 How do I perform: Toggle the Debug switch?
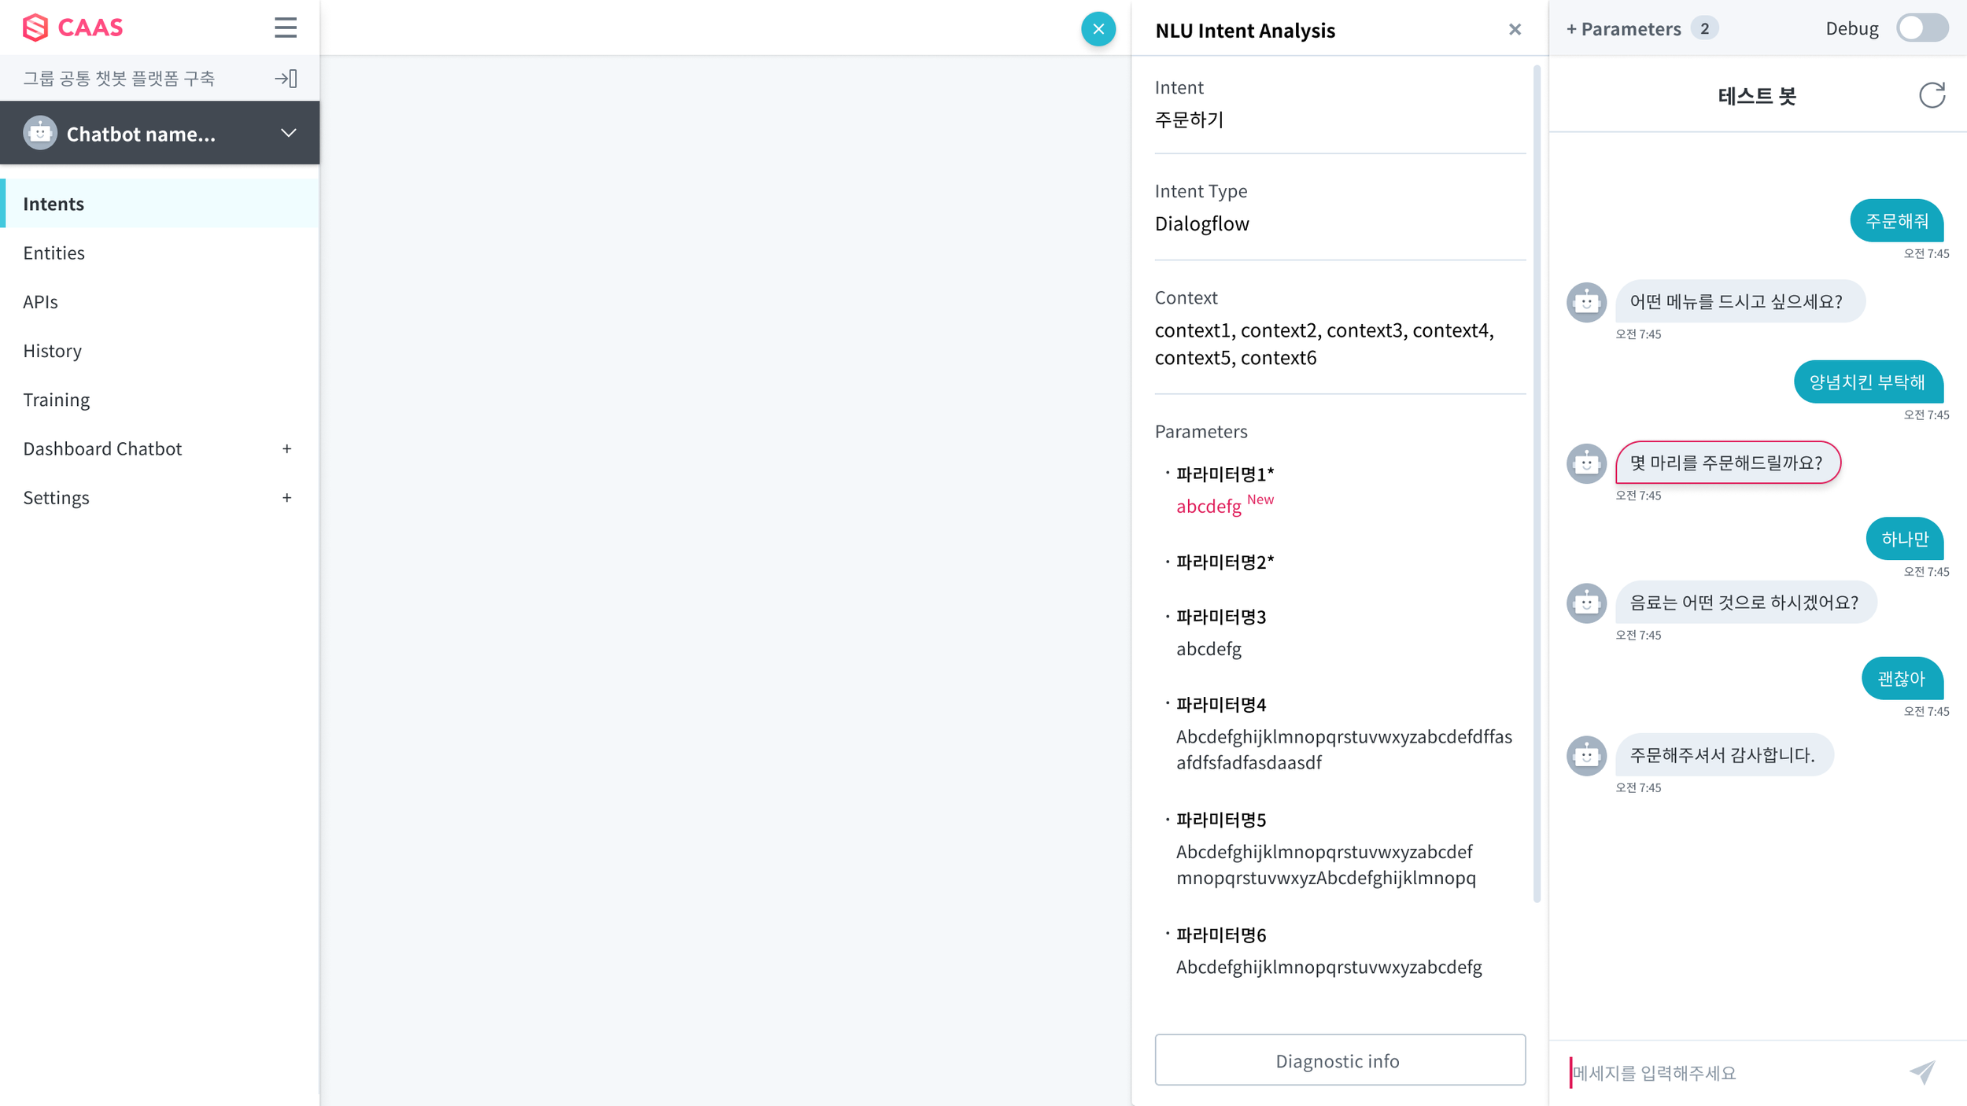(1921, 28)
